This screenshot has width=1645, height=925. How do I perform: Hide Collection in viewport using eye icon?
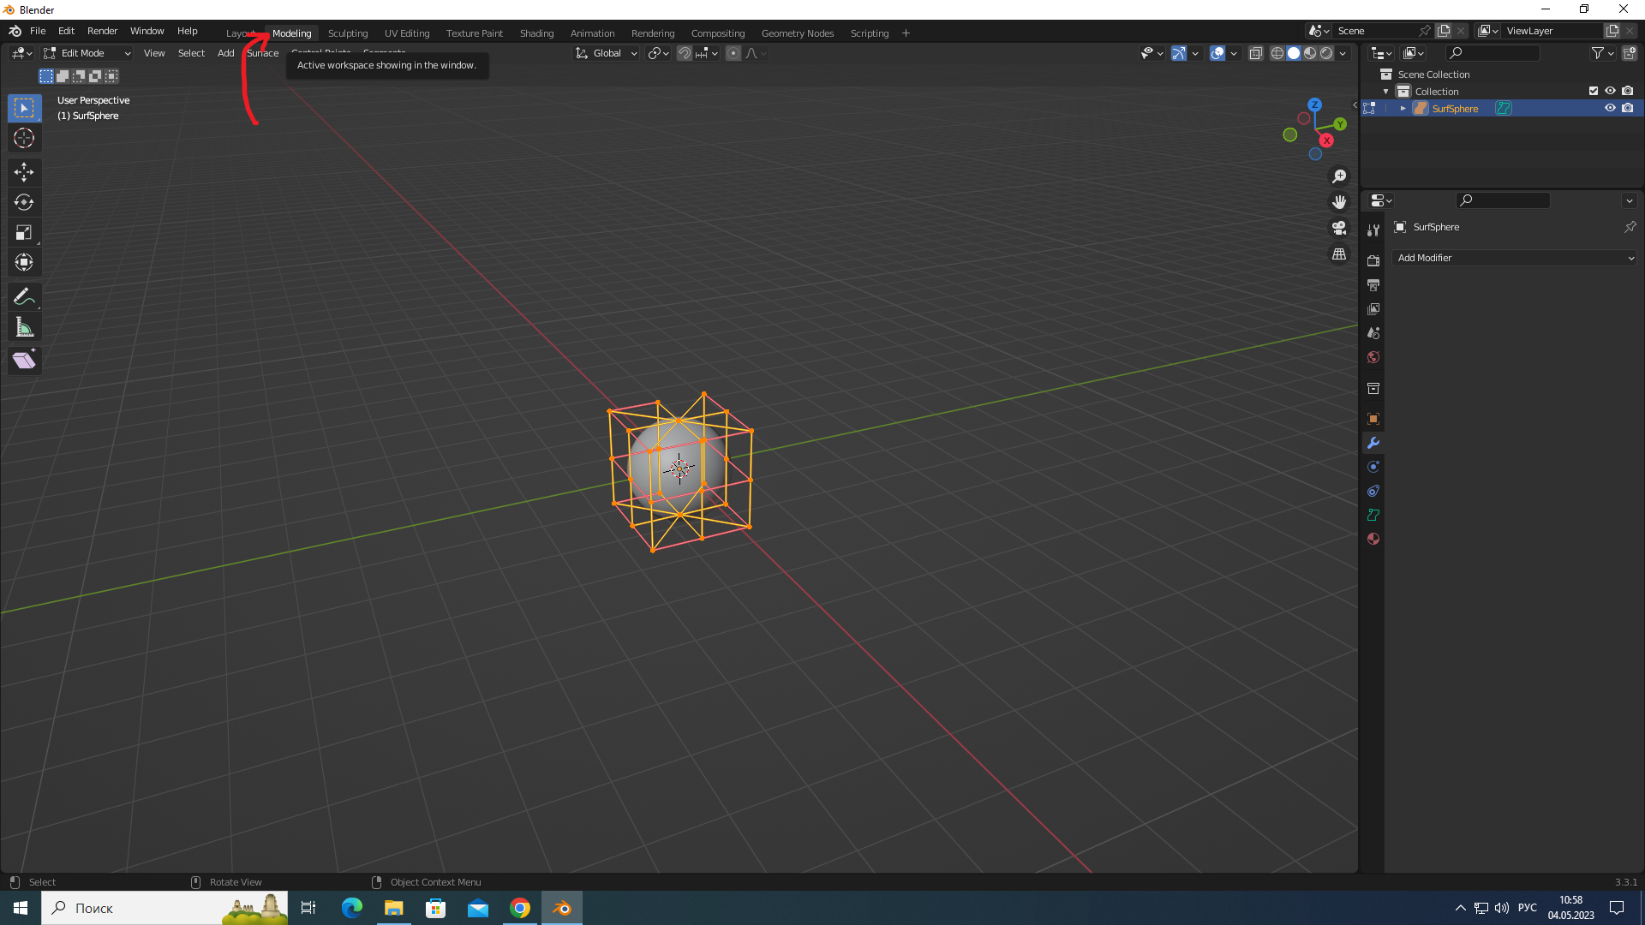(1610, 91)
